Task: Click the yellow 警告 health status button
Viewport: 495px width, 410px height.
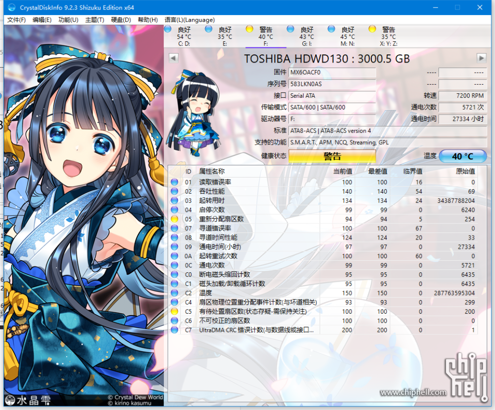Action: tap(332, 156)
